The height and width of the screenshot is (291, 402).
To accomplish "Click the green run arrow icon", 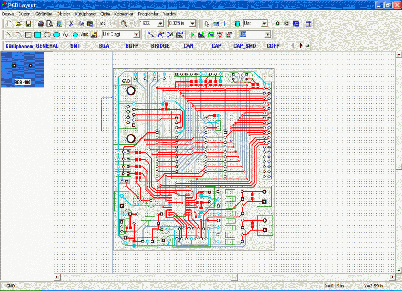I will [x=192, y=35].
